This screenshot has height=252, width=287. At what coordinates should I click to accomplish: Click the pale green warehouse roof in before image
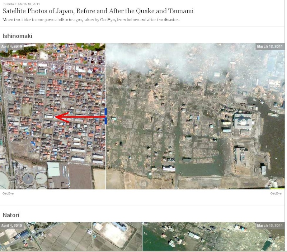(x=53, y=169)
